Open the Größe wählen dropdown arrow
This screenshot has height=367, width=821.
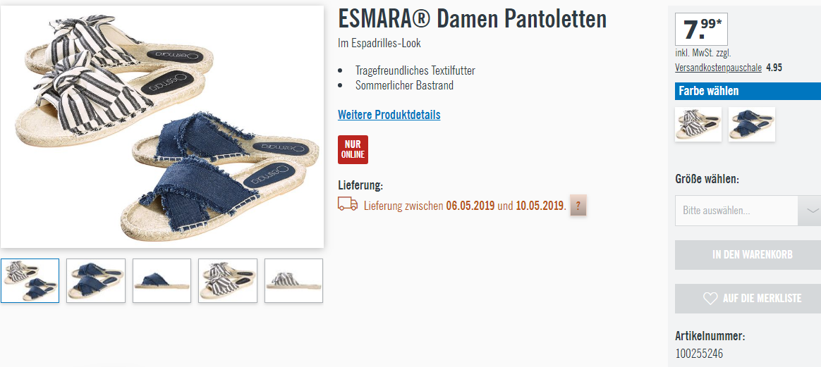click(x=810, y=211)
